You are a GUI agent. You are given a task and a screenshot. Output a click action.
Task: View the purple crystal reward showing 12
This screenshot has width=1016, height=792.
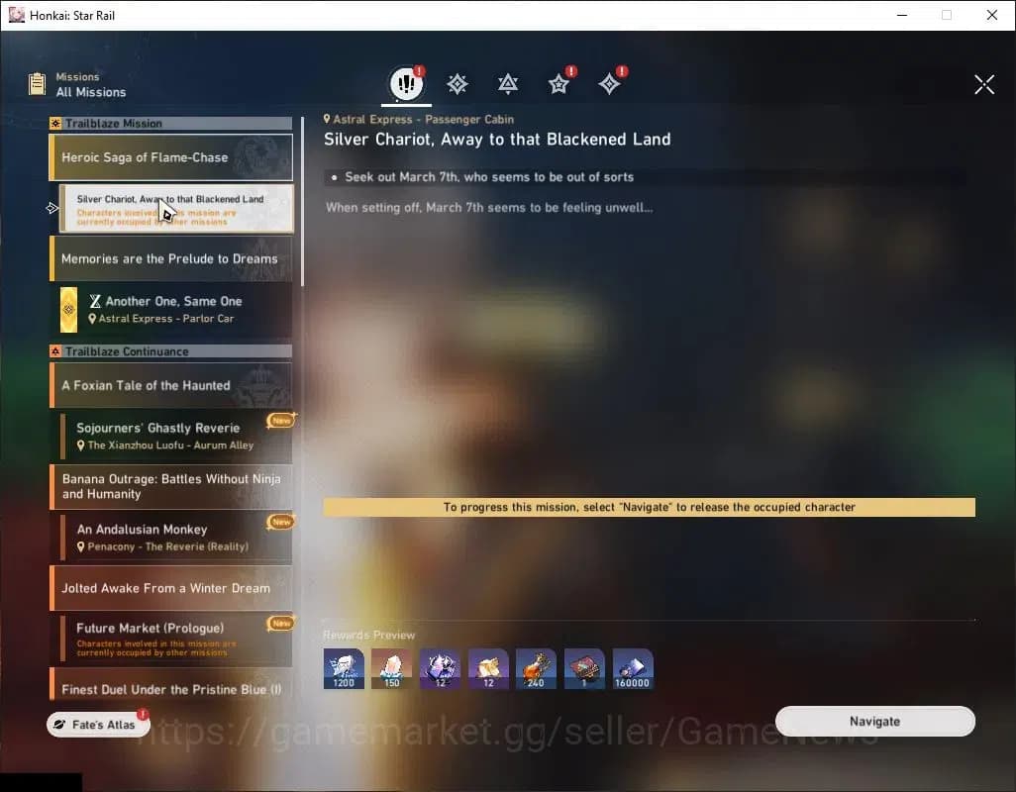pos(440,668)
